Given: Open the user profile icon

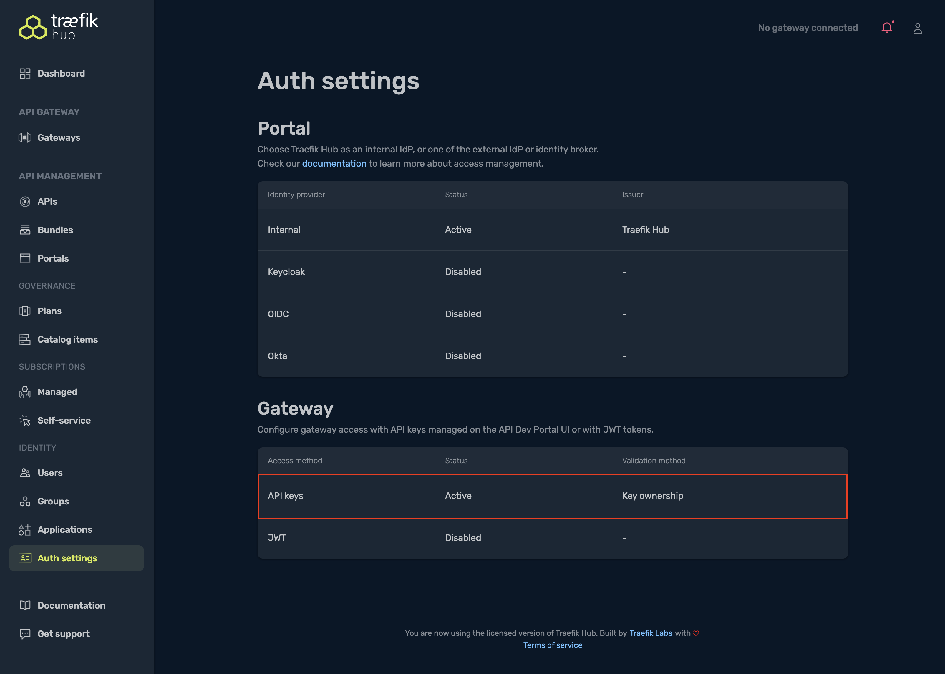Looking at the screenshot, I should coord(917,28).
